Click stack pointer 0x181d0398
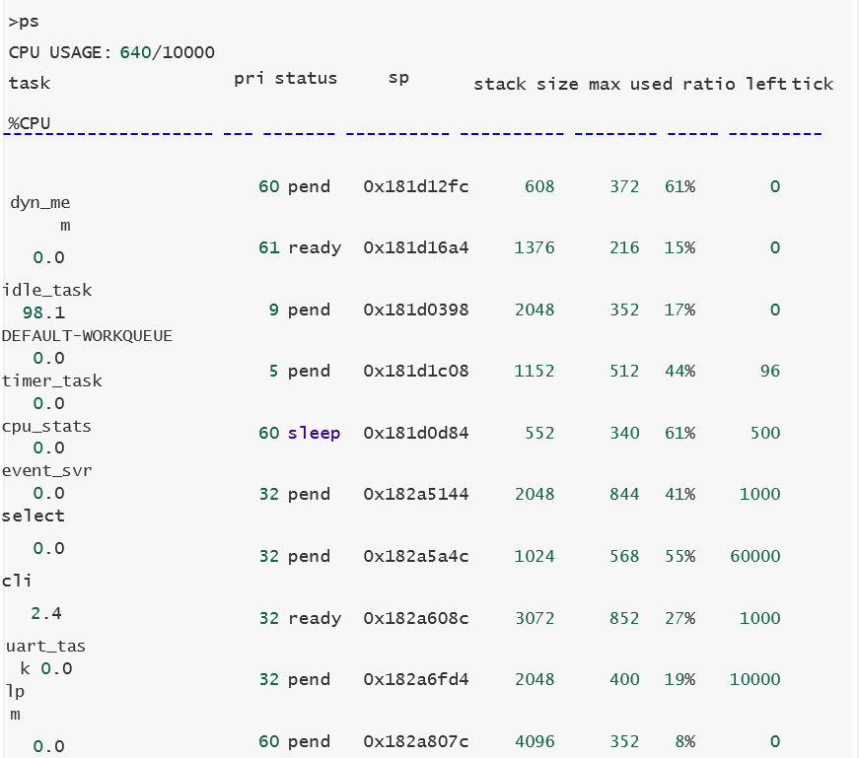Image resolution: width=859 pixels, height=758 pixels. [x=416, y=310]
